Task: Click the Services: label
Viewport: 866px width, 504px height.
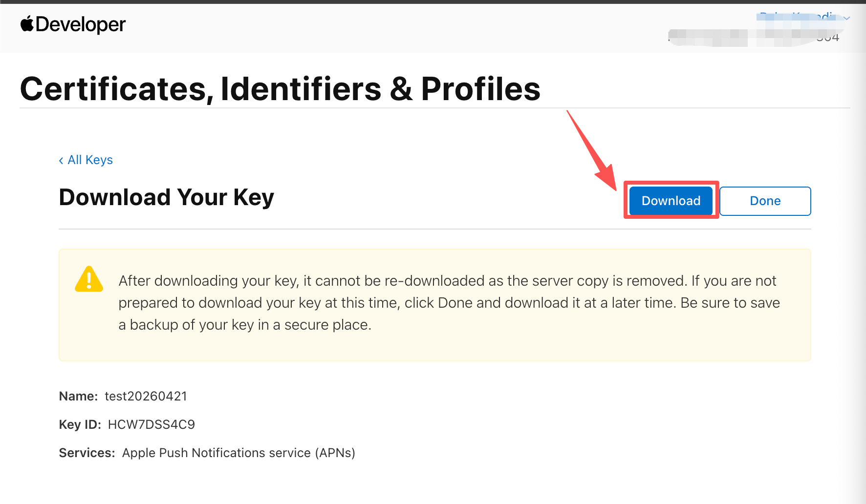Action: (87, 453)
